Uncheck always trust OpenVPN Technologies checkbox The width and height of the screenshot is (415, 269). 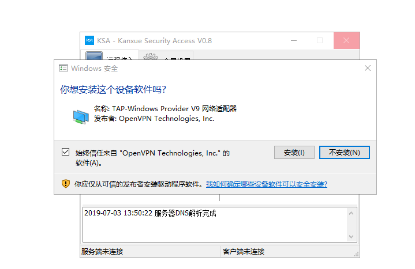65,152
